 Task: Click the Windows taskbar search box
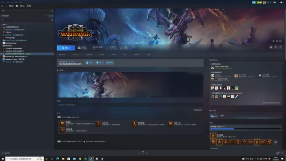25,159
